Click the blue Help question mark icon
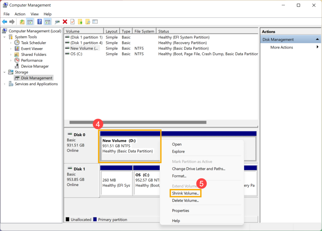This screenshot has width=322, height=231. [x=40, y=22]
